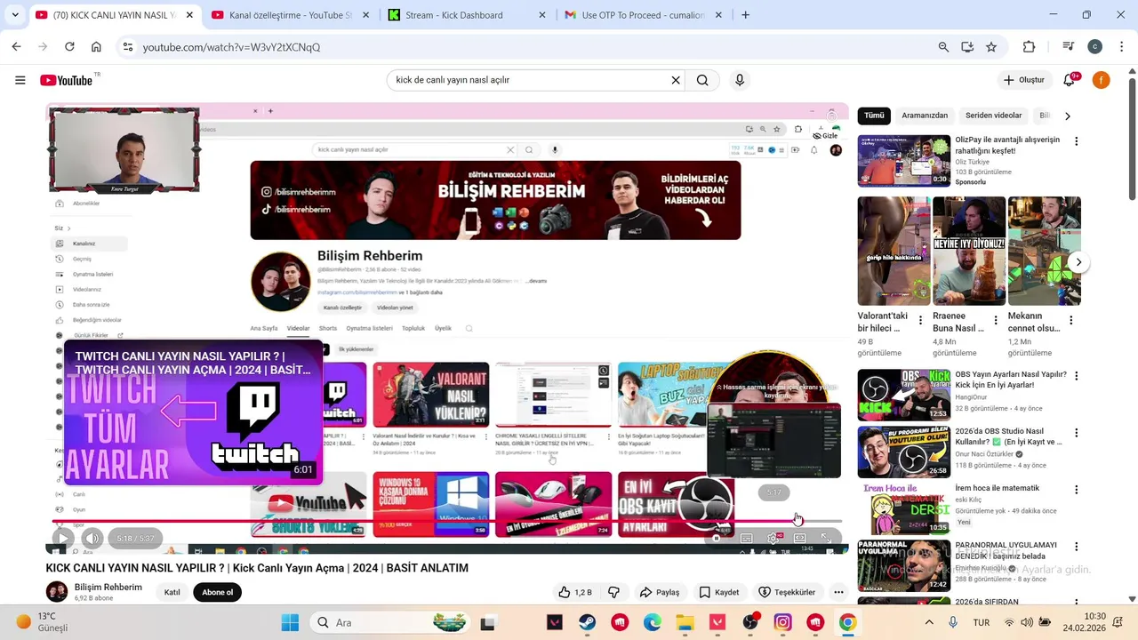This screenshot has height=640, width=1138.
Task: Select the Aramanızdan filter chip
Action: click(x=925, y=116)
